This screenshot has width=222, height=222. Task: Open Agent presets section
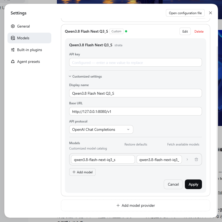click(x=29, y=62)
